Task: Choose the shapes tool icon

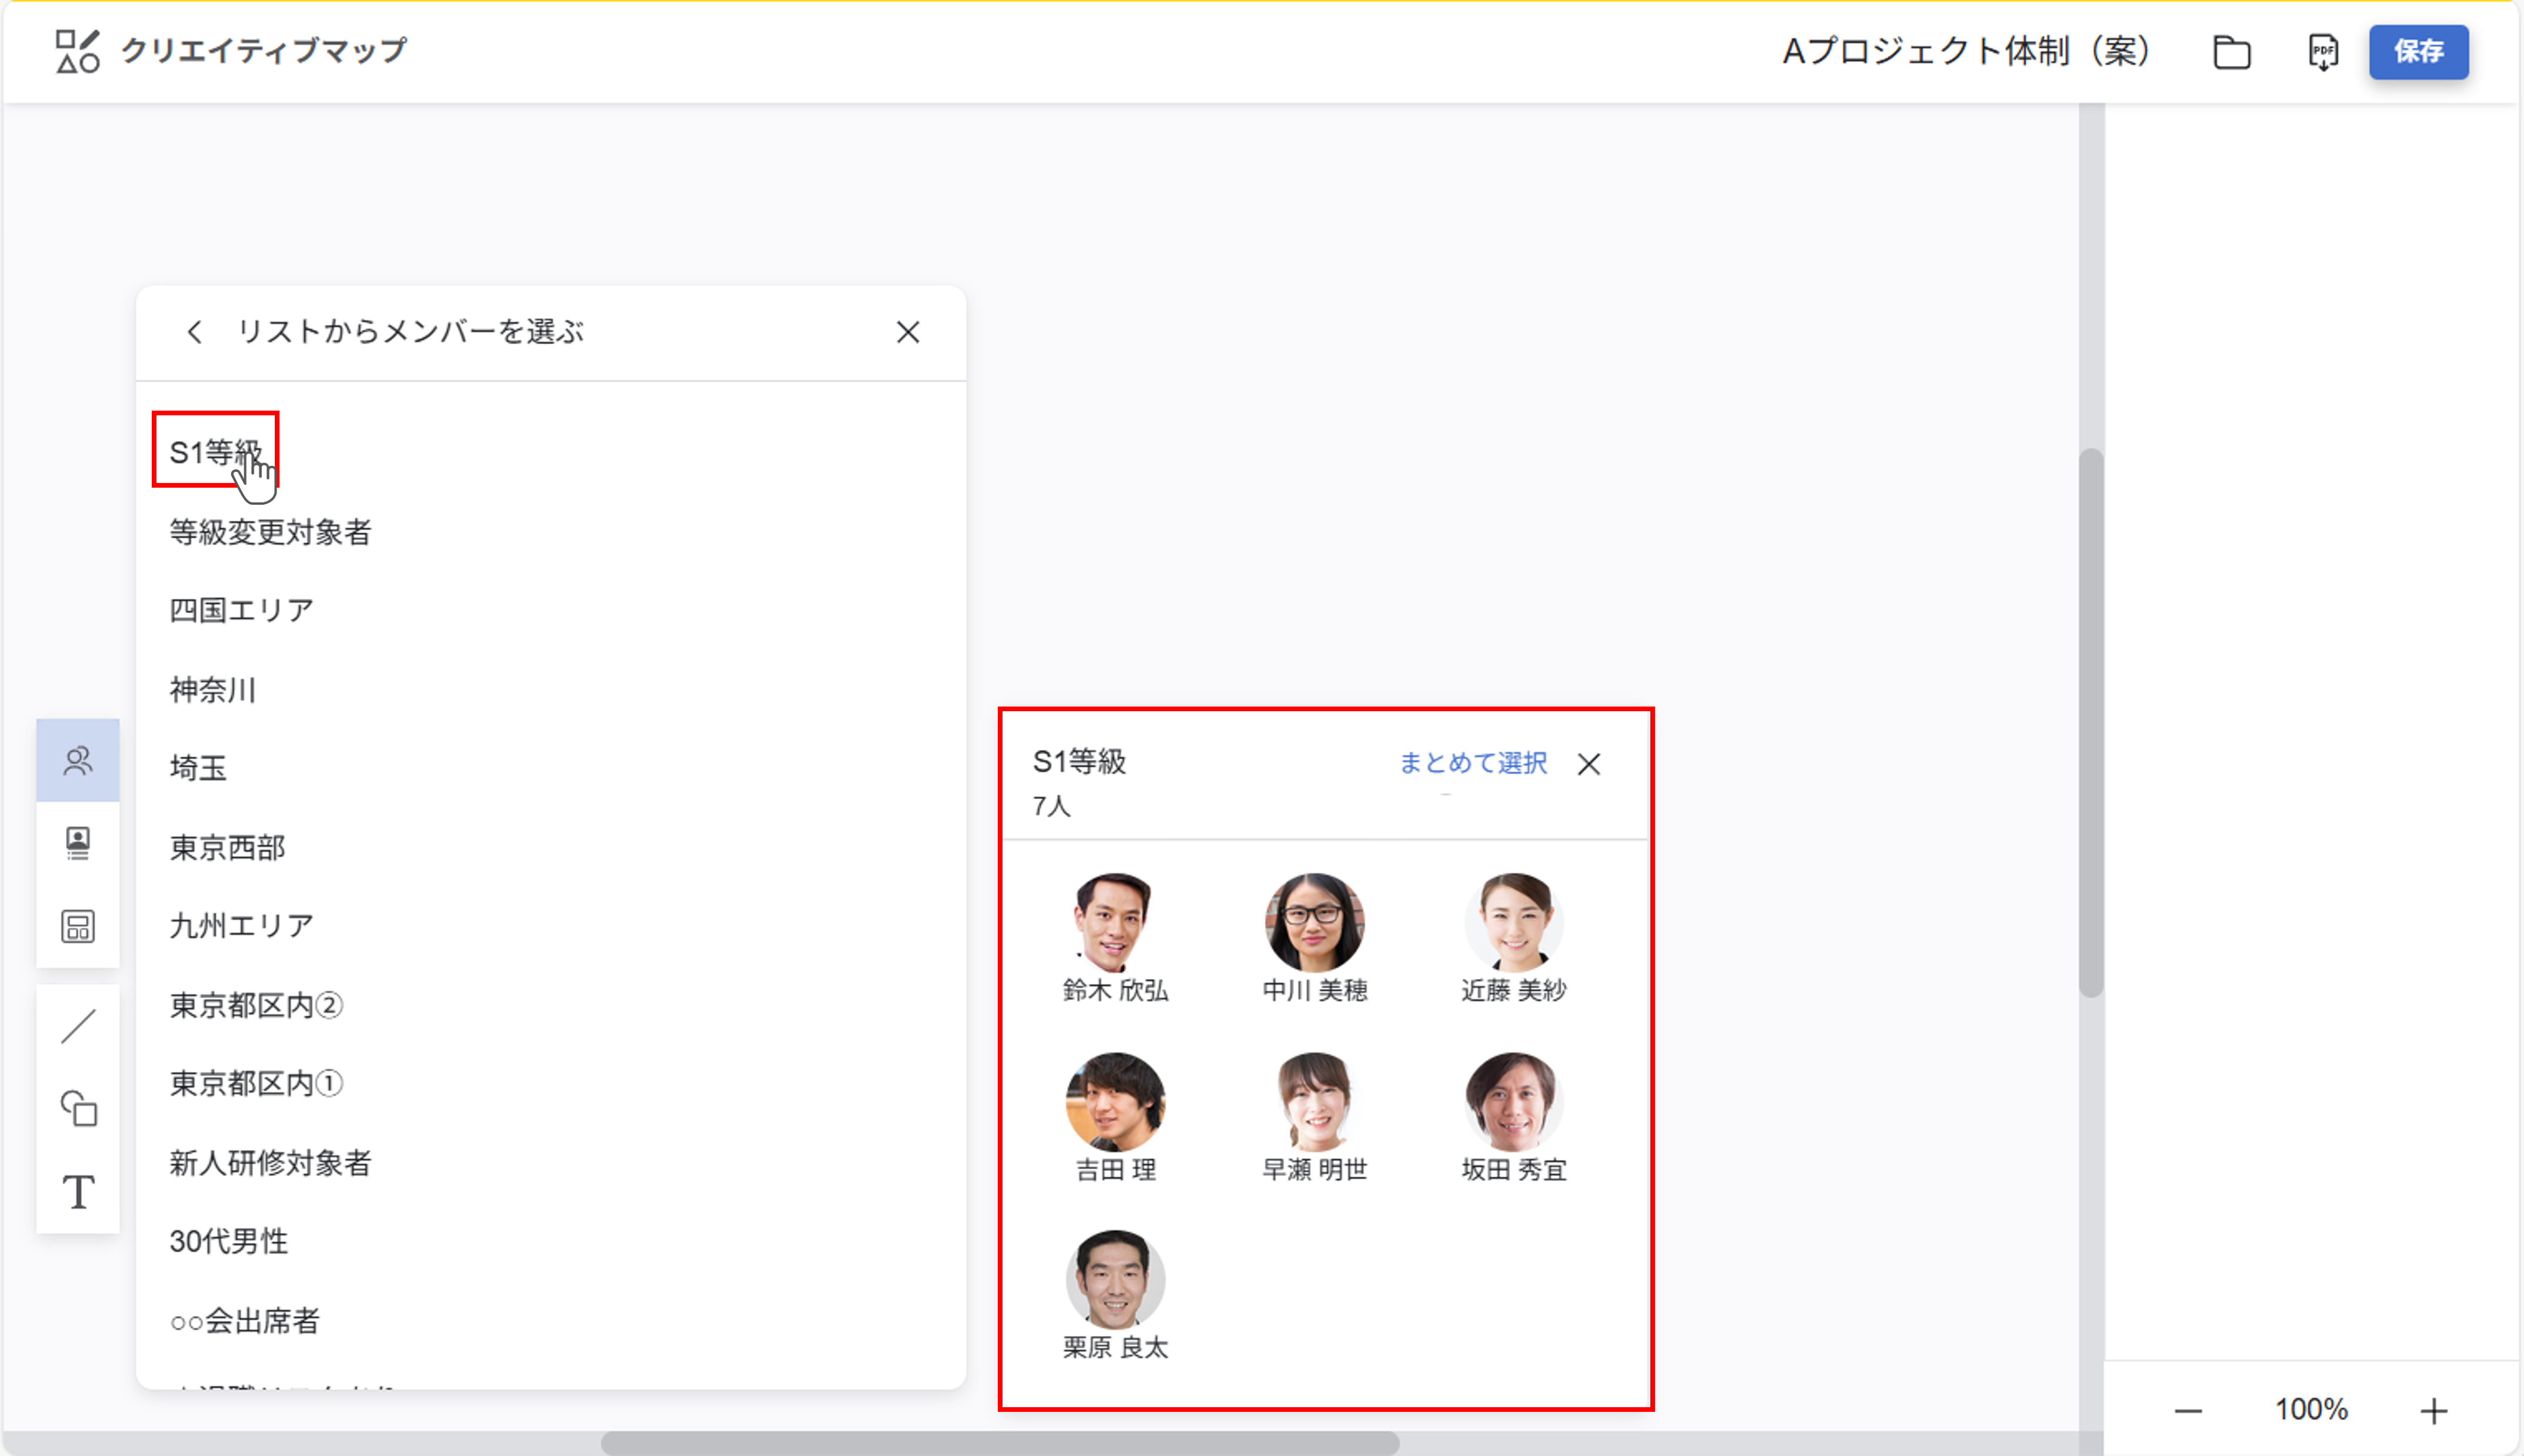Action: [x=78, y=1108]
